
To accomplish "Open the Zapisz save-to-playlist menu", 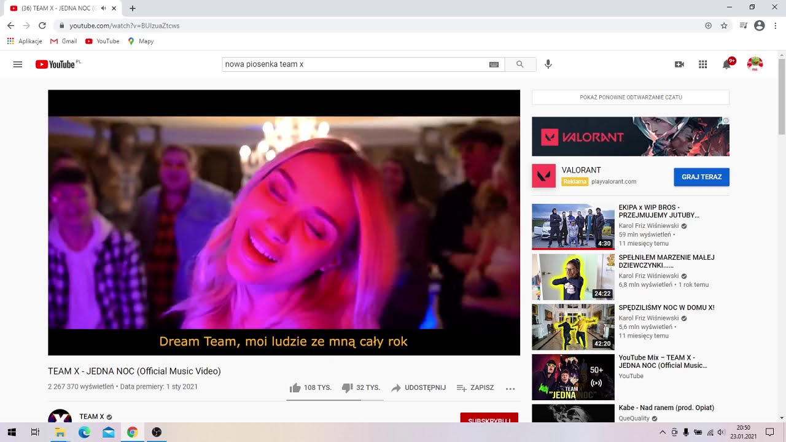I will (x=475, y=388).
